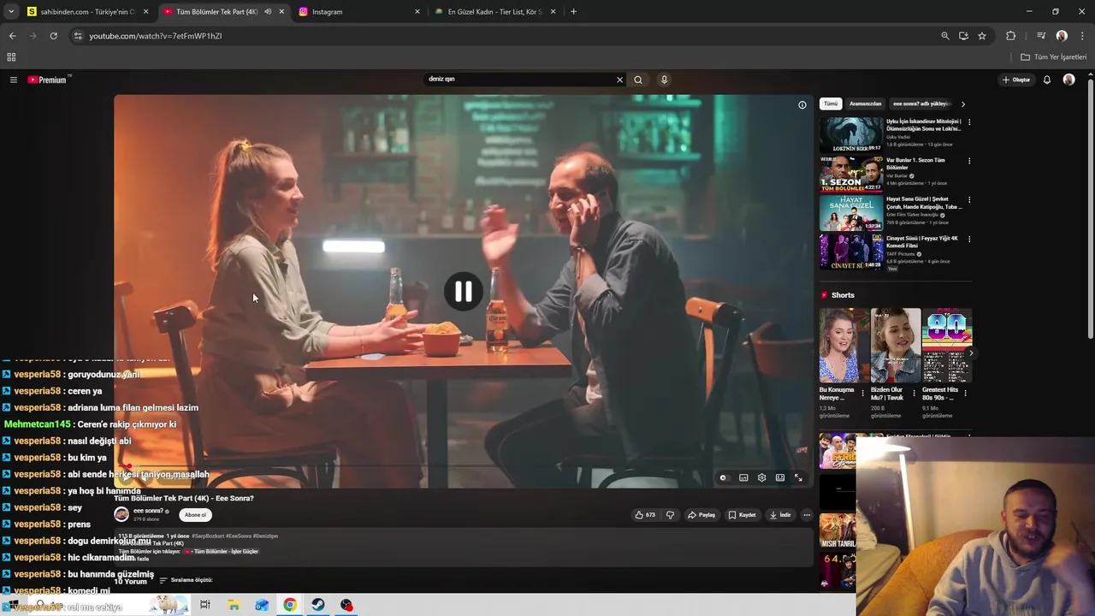Open options for Cinayet Süsü video
This screenshot has height=616, width=1095.
969,240
